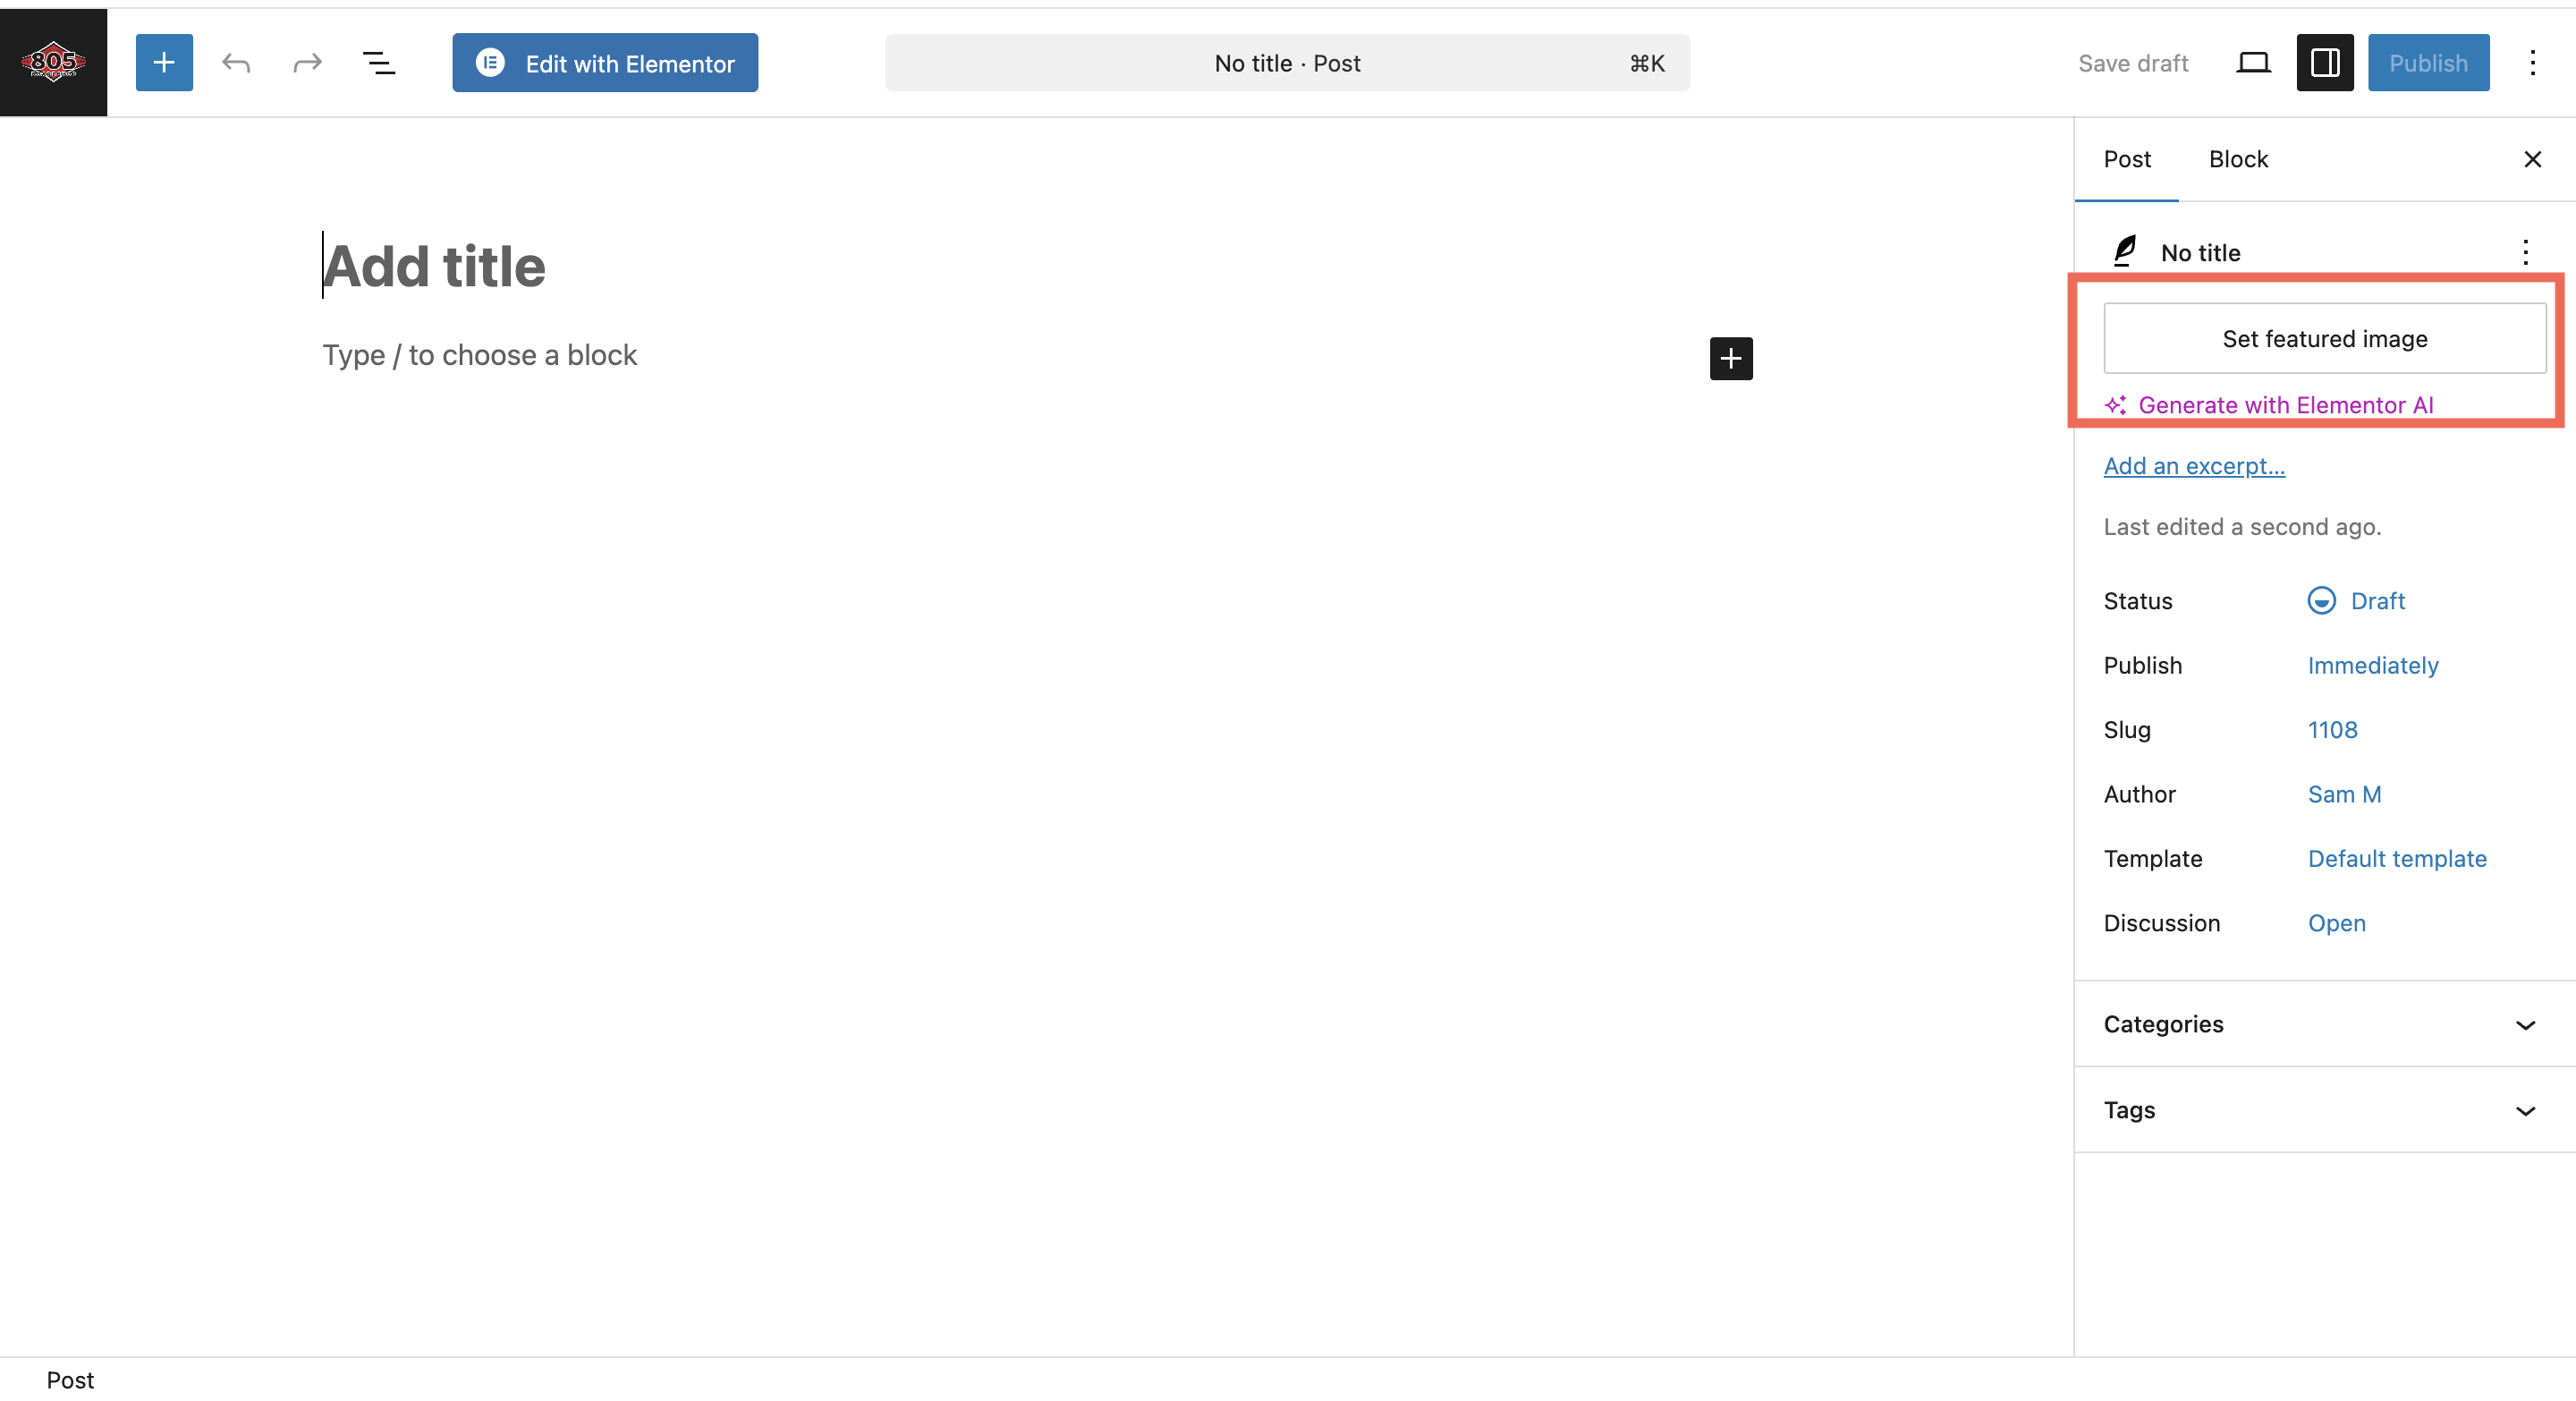Switch to the Post tab
Viewport: 2576px width, 1401px height.
click(x=2127, y=159)
